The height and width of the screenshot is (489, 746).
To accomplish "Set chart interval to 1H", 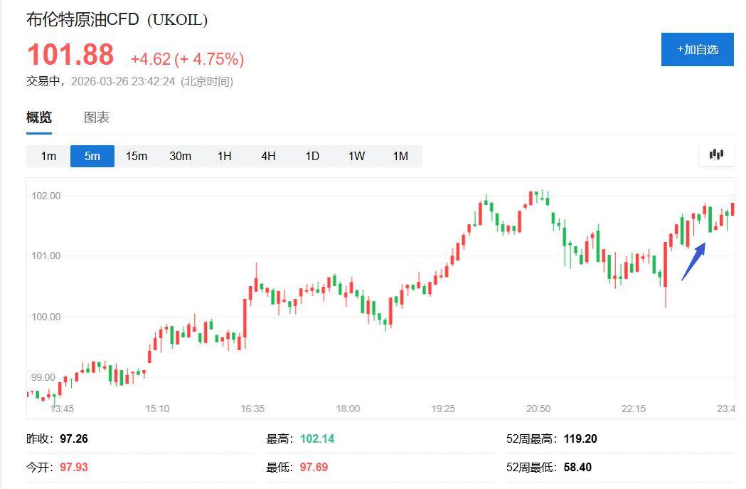I will coord(224,156).
